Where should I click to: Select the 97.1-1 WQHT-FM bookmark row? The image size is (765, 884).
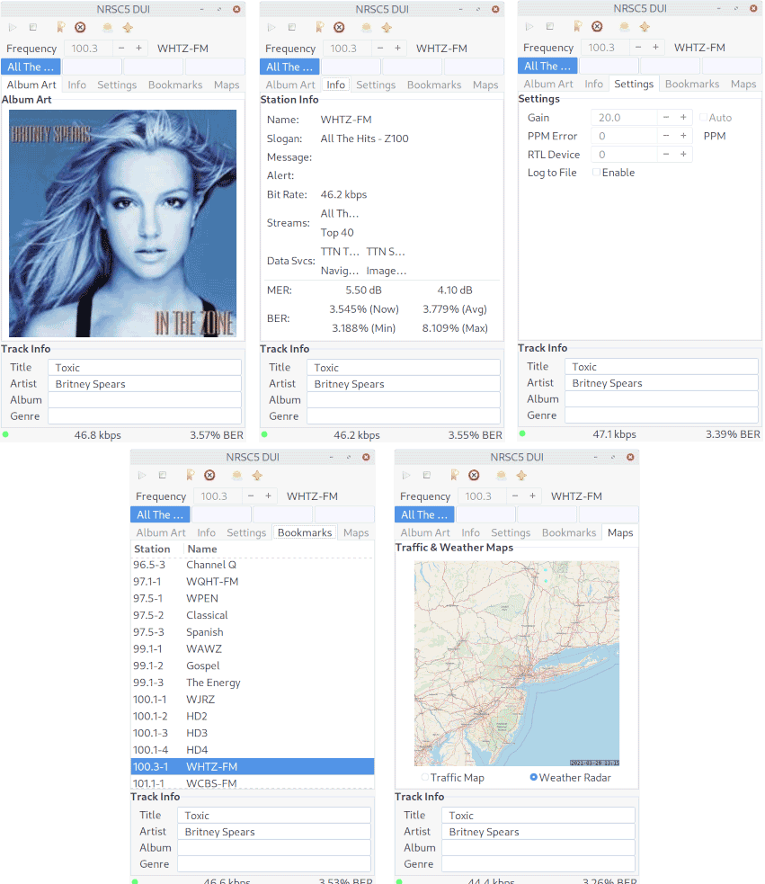[253, 581]
